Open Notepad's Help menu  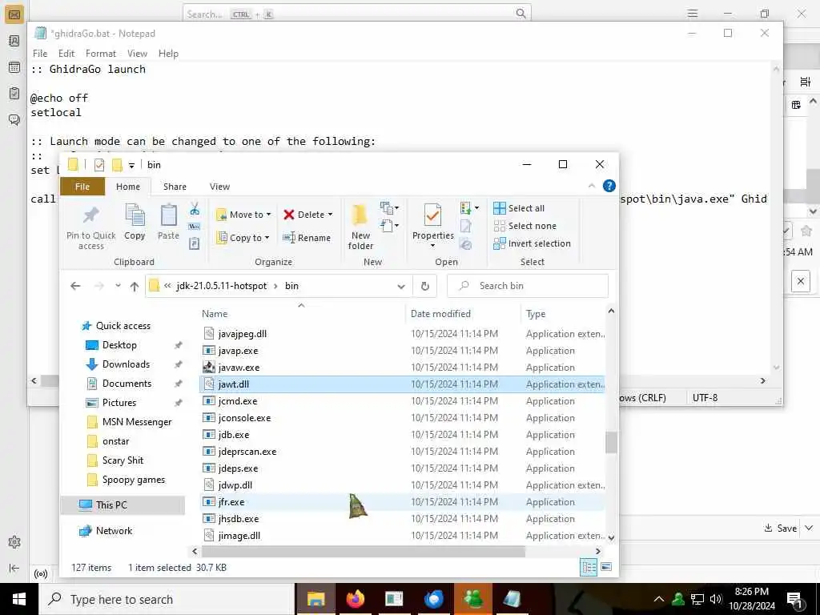coord(168,54)
